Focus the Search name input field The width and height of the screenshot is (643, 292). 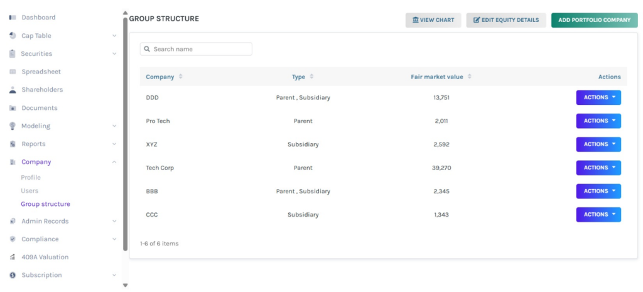(201, 49)
